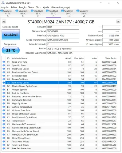Image resolution: width=122 pixels, height=153 pixels.
Task: Select drive E: status orb
Action: (32, 11)
